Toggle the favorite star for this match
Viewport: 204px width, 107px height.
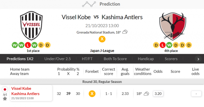click(5, 98)
